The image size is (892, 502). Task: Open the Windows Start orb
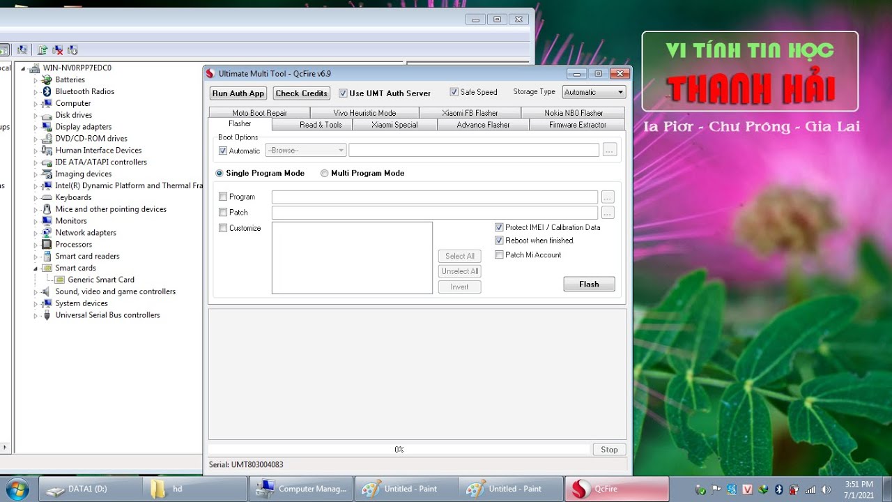point(16,488)
